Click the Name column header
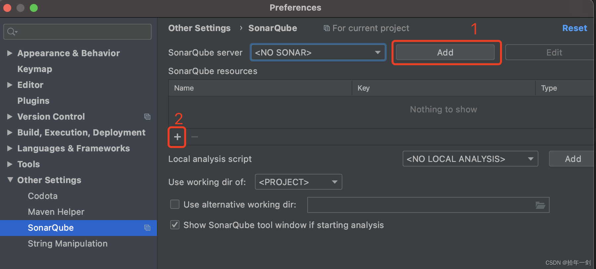The image size is (596, 269). [260, 88]
